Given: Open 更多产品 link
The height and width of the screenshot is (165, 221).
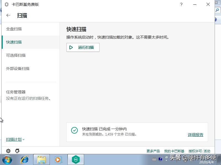Looking at the screenshot, I should coord(153,151).
